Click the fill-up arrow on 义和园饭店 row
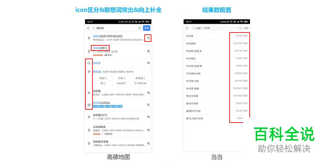Viewport: 335px width, 166px height. tap(149, 130)
